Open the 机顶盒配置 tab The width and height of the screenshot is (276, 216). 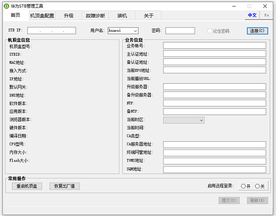[x=42, y=15]
